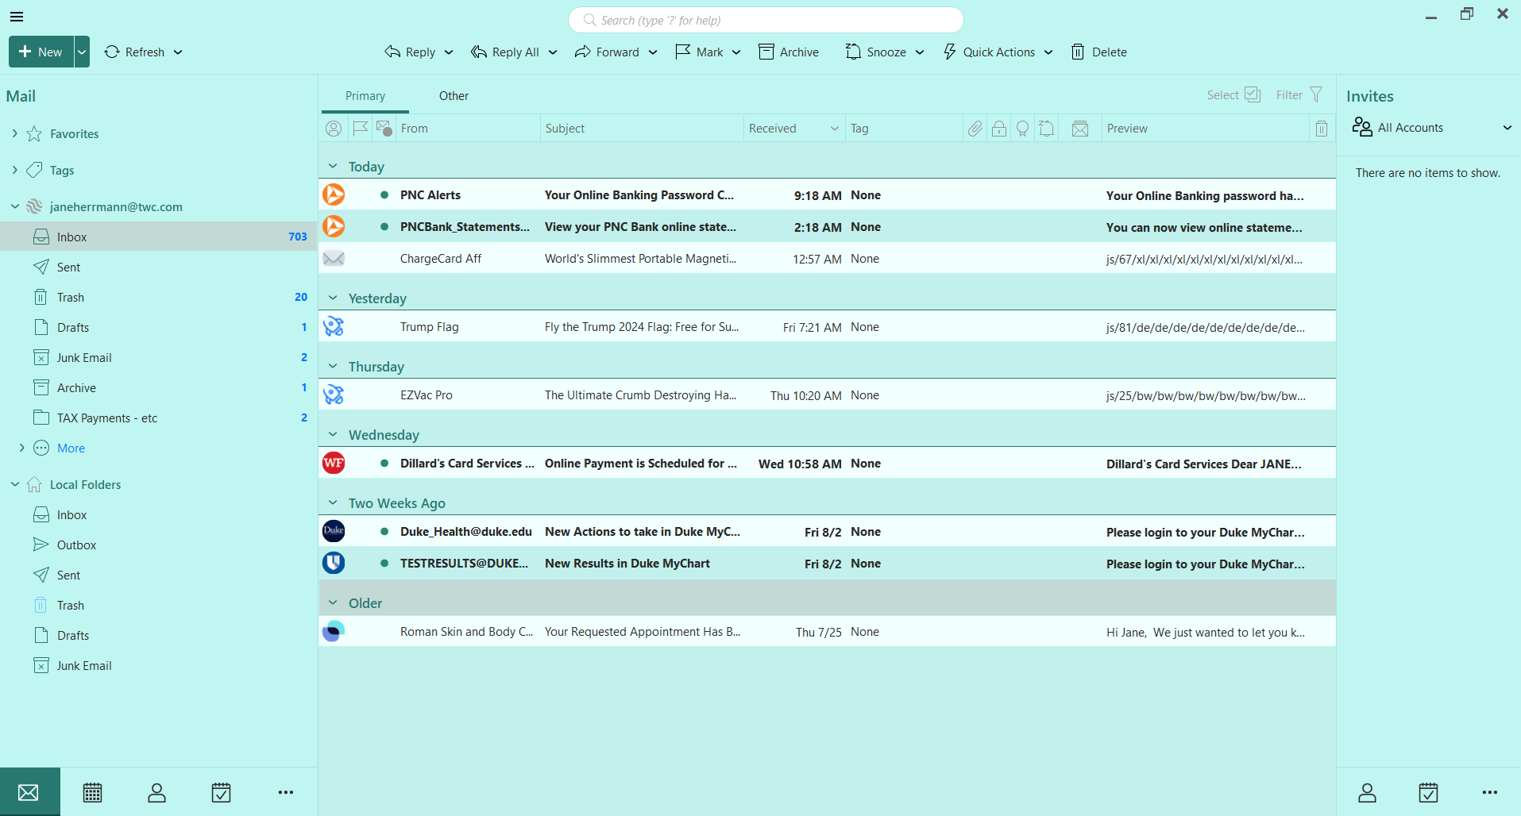Open the Local Folders Outbox
1521x816 pixels.
point(159,545)
